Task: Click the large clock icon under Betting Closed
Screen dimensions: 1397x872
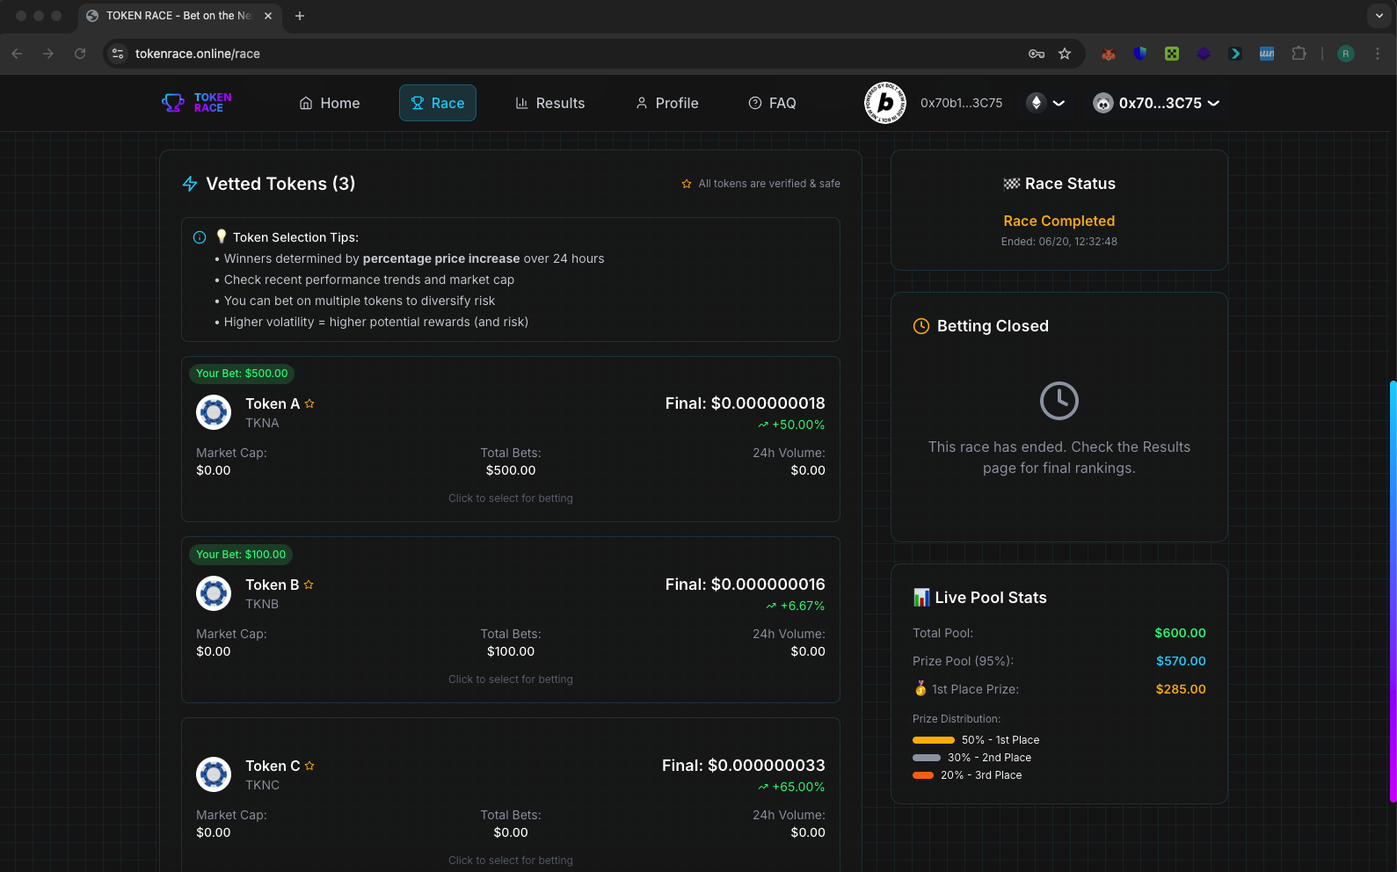Action: 1059,401
